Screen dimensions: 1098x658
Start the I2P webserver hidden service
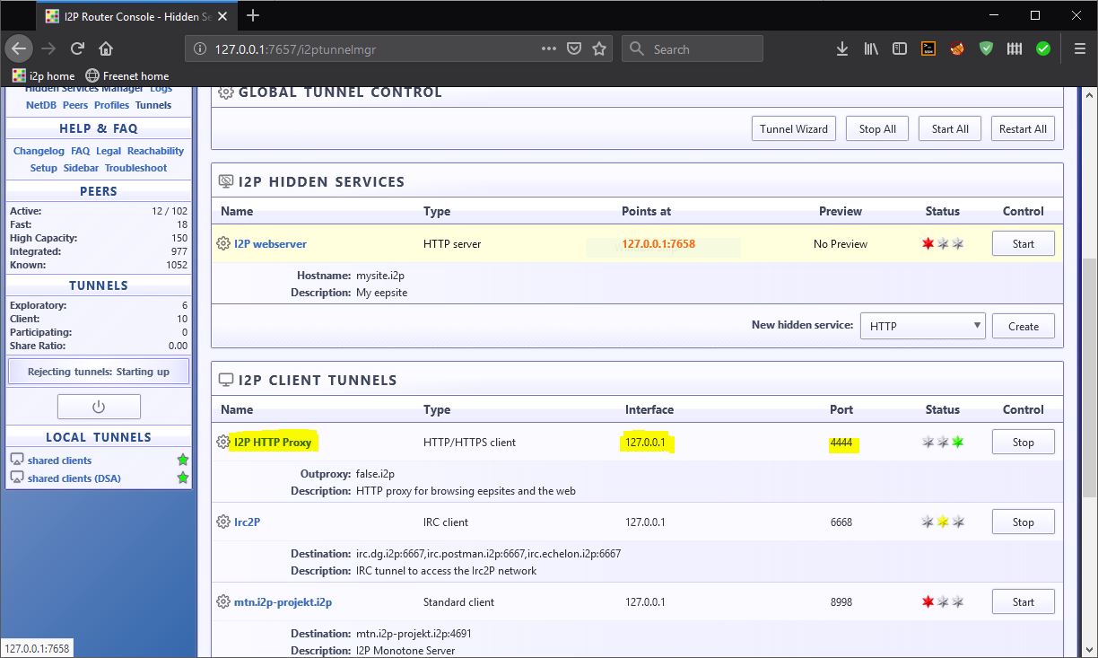[1024, 243]
